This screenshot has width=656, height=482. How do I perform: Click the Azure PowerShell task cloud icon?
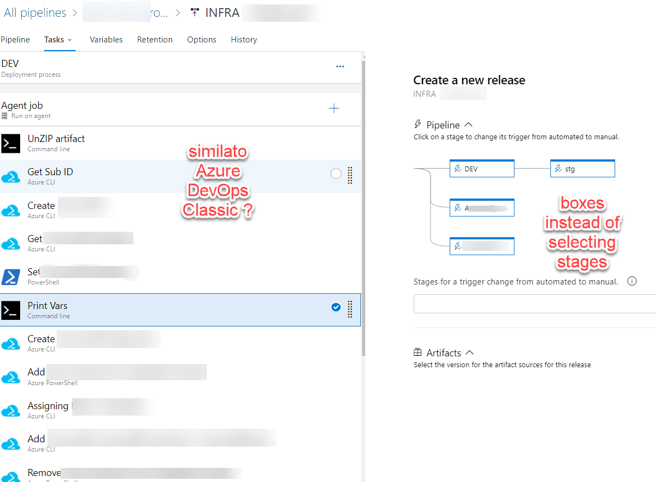tap(11, 377)
